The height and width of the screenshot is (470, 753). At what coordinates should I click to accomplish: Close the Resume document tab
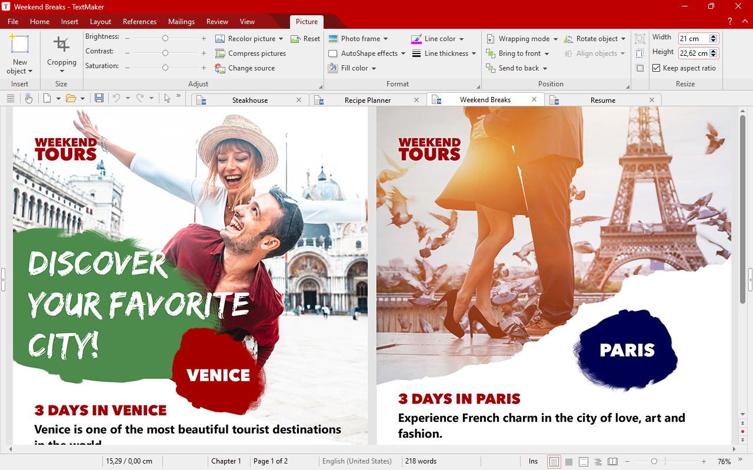pyautogui.click(x=652, y=100)
